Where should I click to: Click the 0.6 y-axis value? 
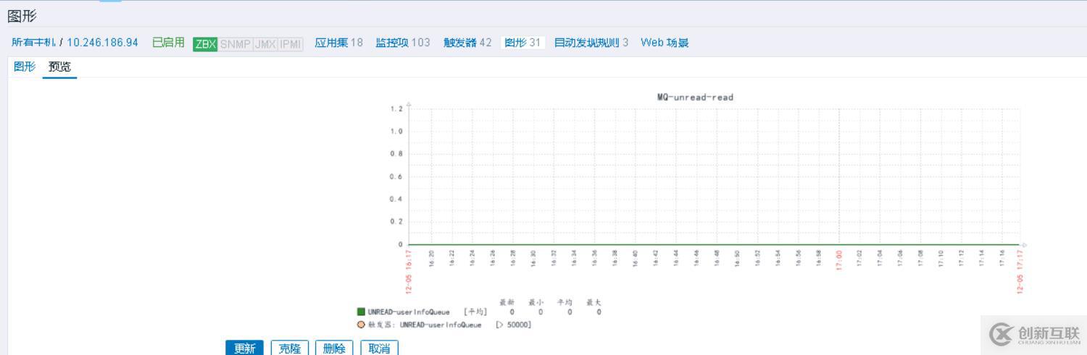[x=396, y=176]
